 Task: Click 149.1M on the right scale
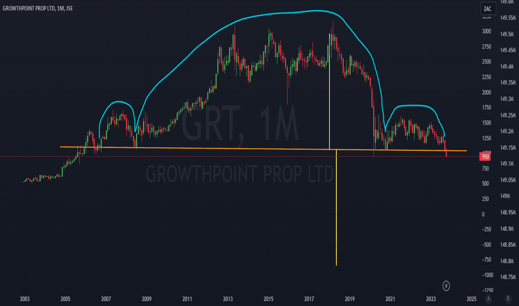pos(507,164)
